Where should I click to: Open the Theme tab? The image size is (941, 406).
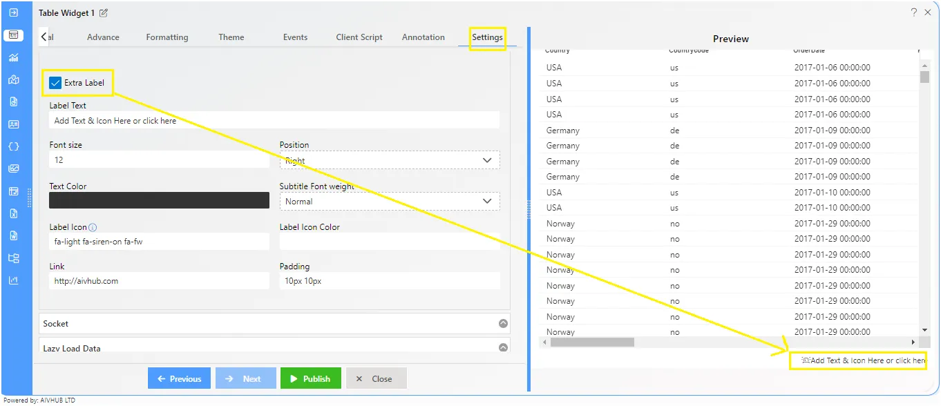pos(231,37)
